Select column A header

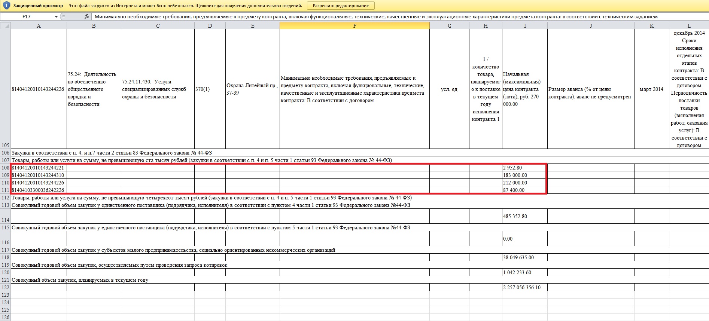coord(39,26)
